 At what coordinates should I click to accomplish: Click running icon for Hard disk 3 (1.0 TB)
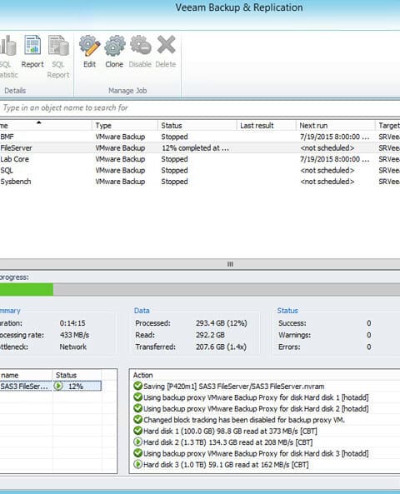pos(137,464)
